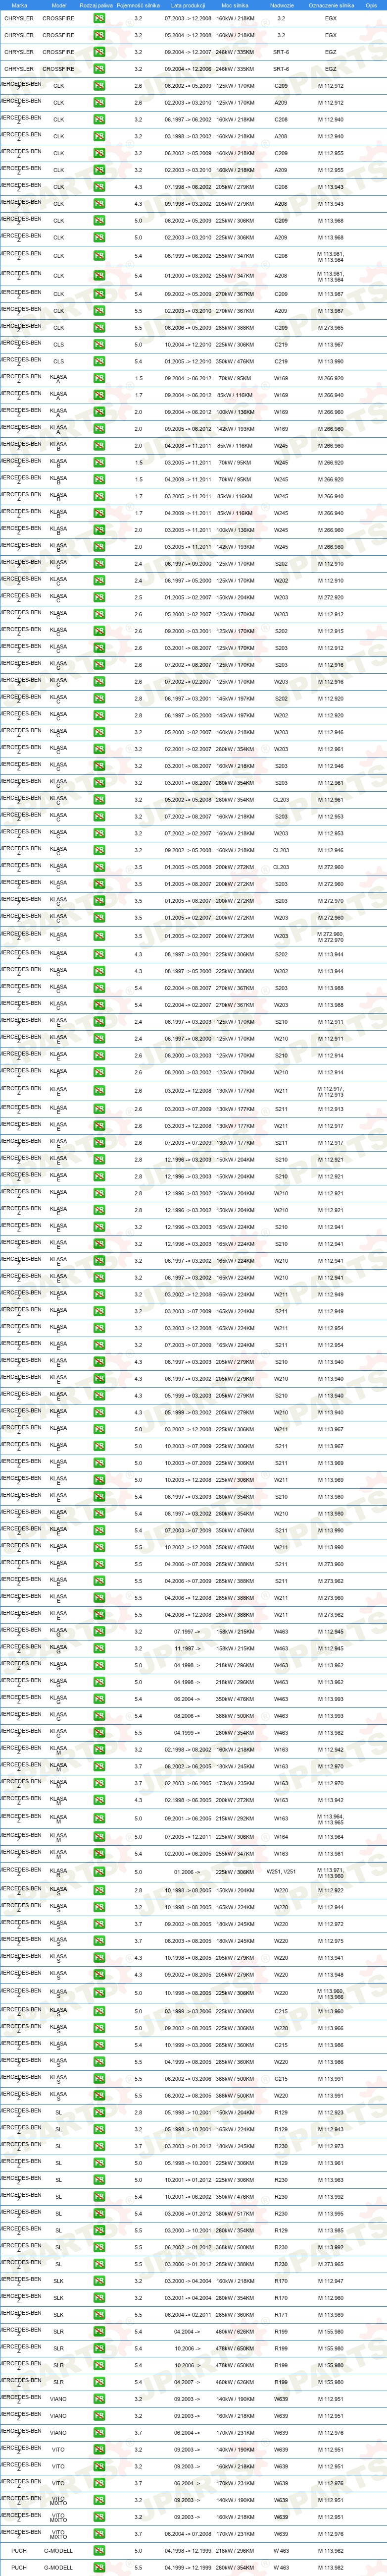Click the Pojemność silnika column header
Viewport: 387px width, 2576px height.
coord(138,5)
